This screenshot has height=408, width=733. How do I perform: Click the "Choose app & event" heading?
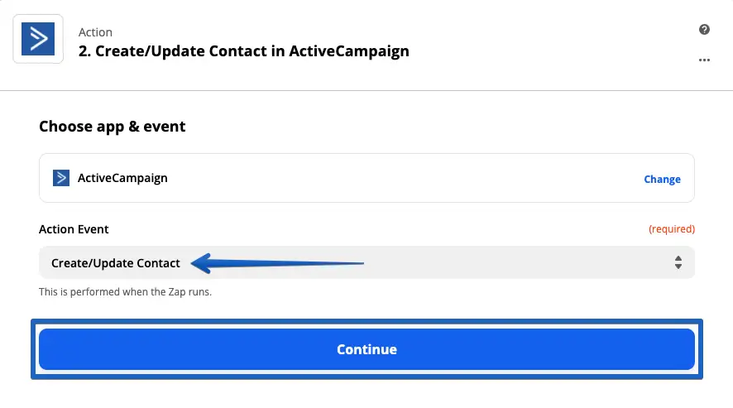tap(113, 127)
